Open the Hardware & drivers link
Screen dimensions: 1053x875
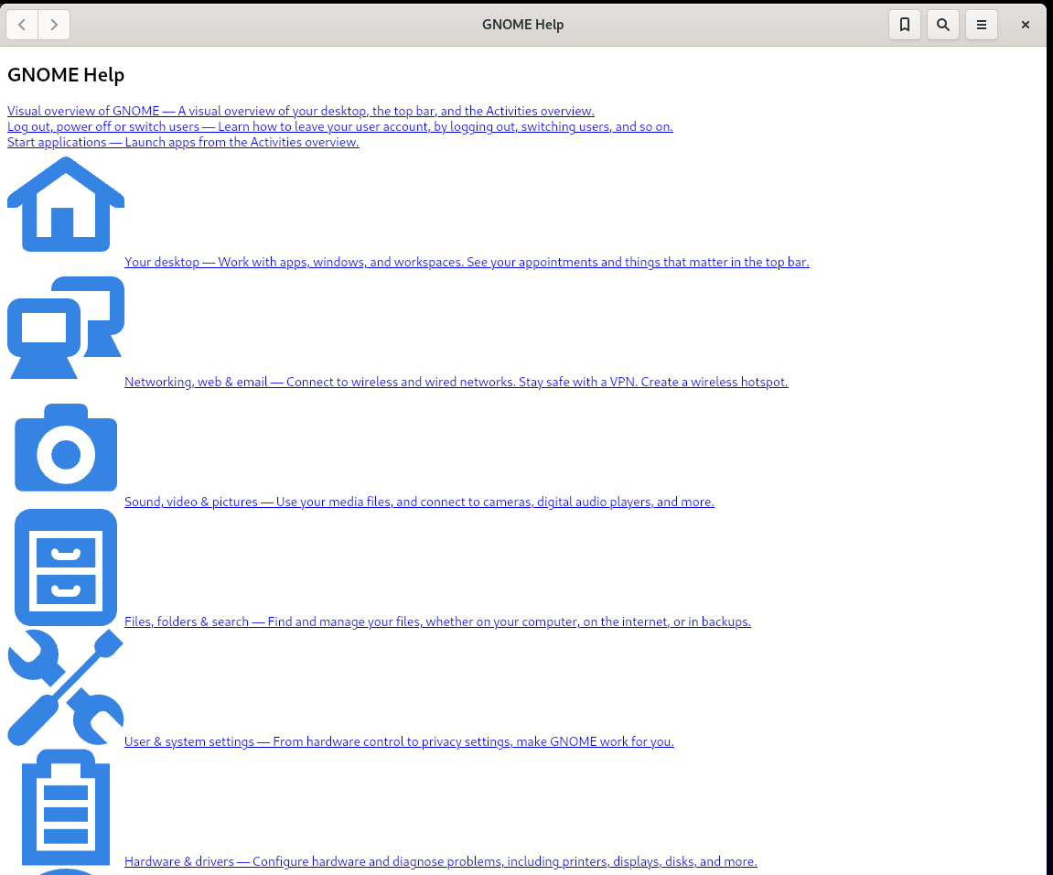pyautogui.click(x=441, y=861)
